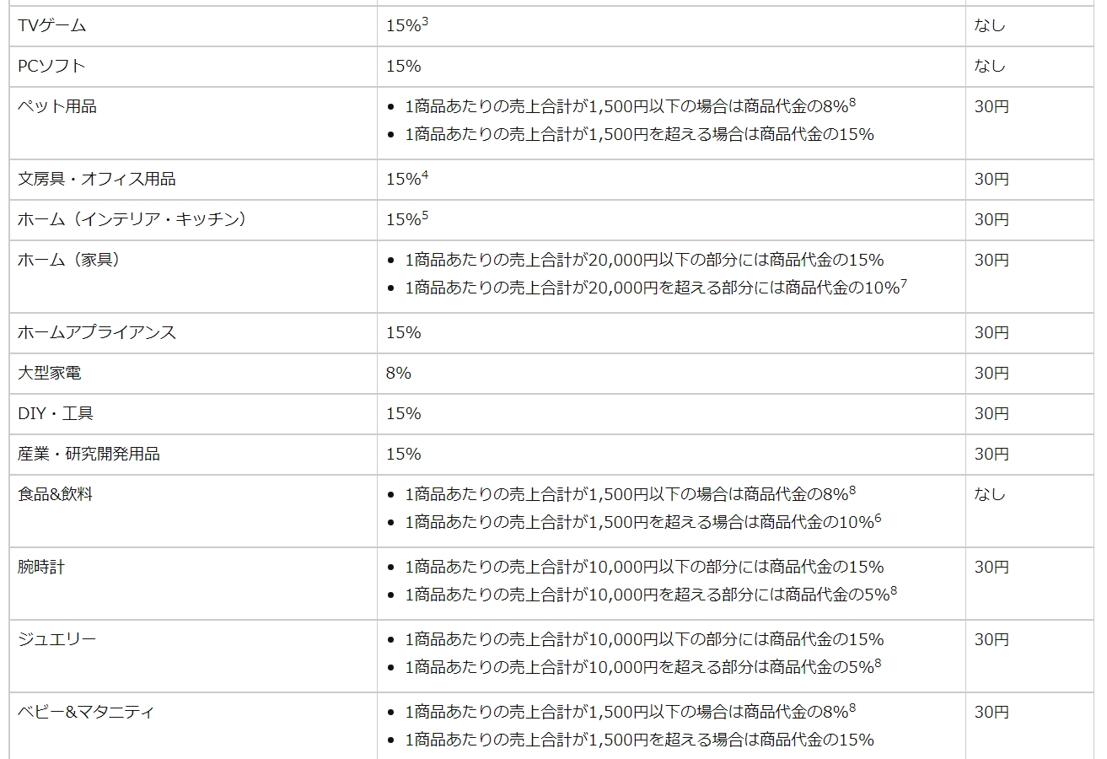Click footnote 8 in ベビー&マタニティ row
Image resolution: width=1107 pixels, height=759 pixels.
coord(852,708)
